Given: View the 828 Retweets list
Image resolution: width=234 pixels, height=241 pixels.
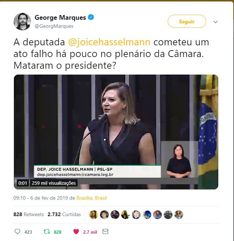Looking at the screenshot, I should point(29,214).
